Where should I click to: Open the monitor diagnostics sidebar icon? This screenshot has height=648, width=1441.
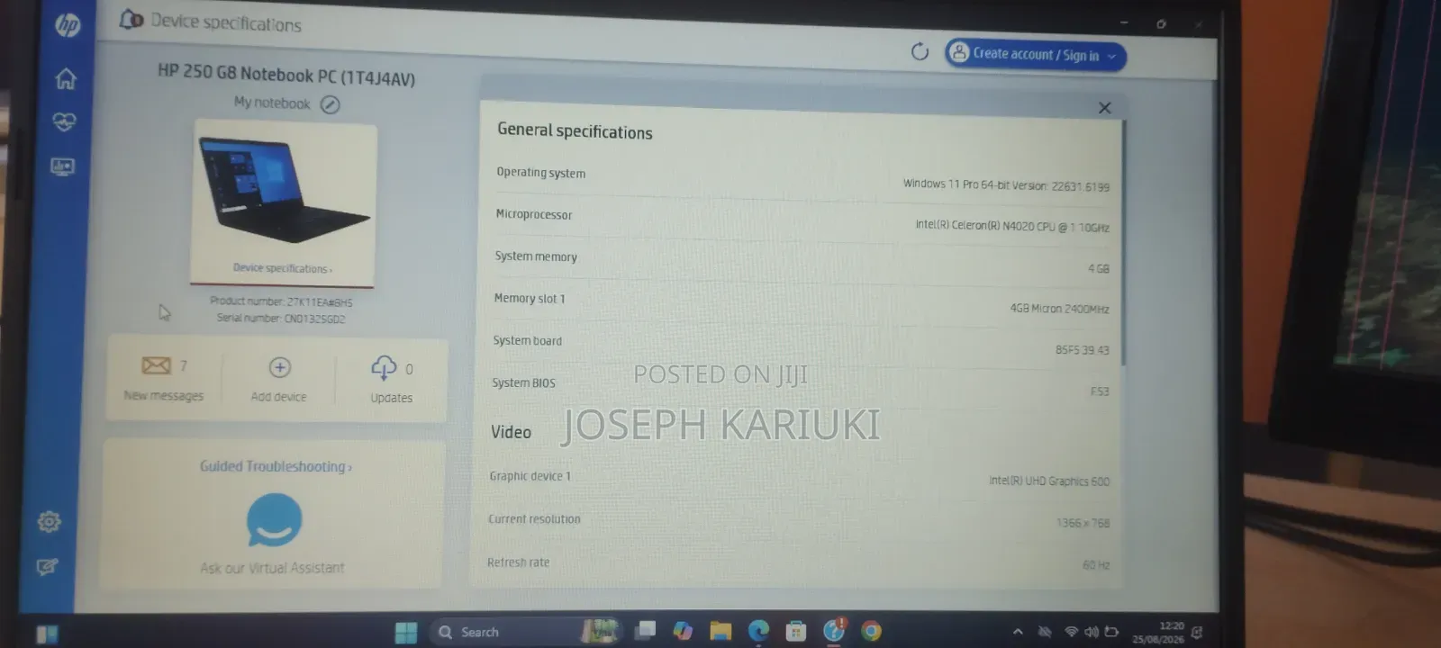coord(62,166)
